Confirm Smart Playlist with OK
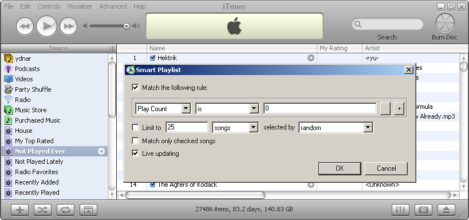Viewport: 469px width, 220px height. point(340,168)
